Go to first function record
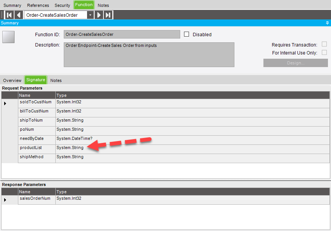 9,15
